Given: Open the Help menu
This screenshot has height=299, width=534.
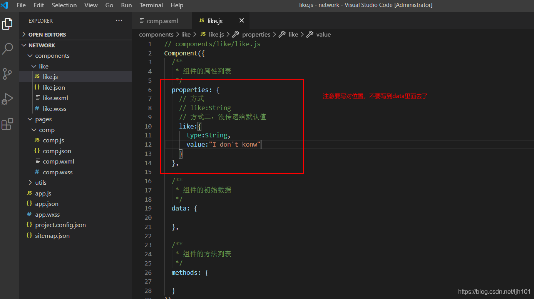Looking at the screenshot, I should [177, 5].
